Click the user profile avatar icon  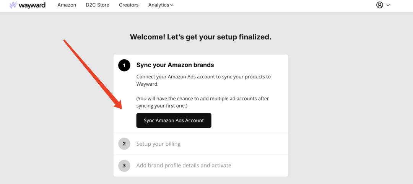click(380, 5)
